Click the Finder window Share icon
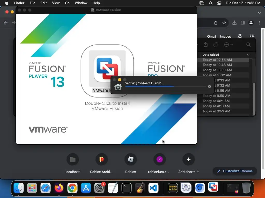 pyautogui.click(x=205, y=44)
